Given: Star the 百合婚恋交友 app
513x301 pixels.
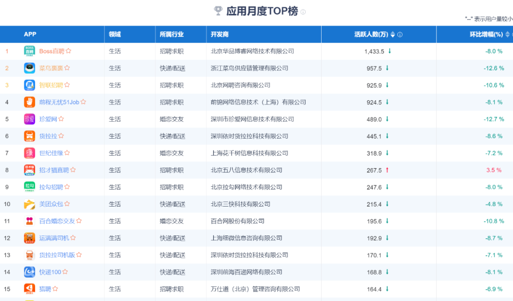Looking at the screenshot, I should (79, 221).
